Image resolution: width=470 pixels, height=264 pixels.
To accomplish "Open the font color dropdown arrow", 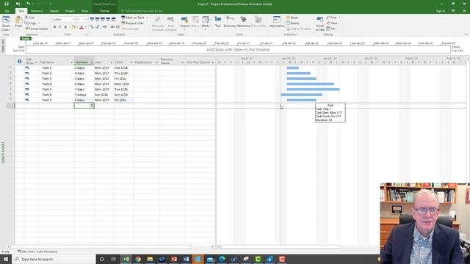I will point(85,27).
